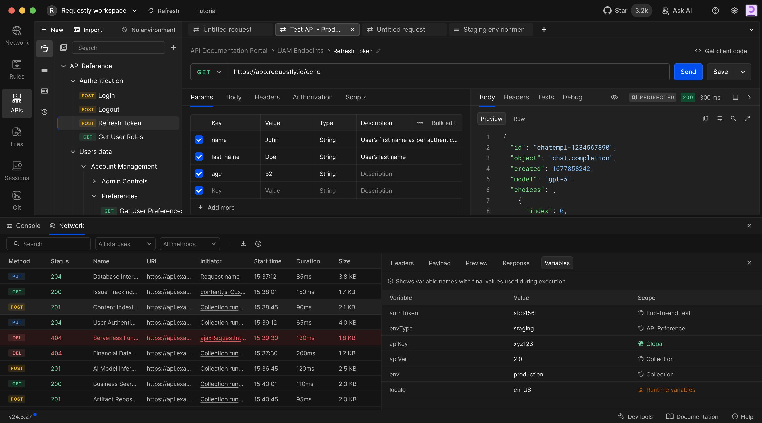Switch to the Console tab
Image resolution: width=762 pixels, height=423 pixels.
(24, 226)
